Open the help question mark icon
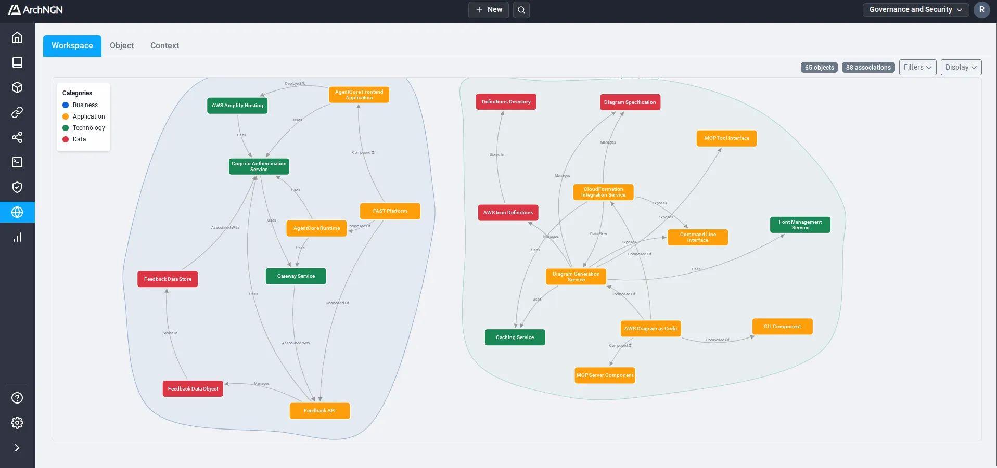997x468 pixels. coord(17,398)
